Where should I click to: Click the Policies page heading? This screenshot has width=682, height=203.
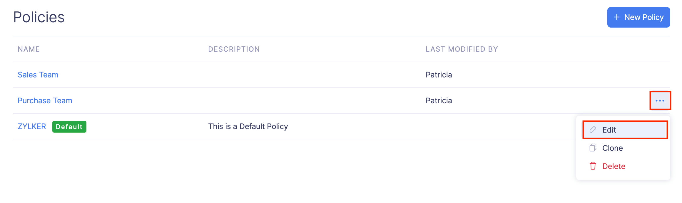(39, 17)
